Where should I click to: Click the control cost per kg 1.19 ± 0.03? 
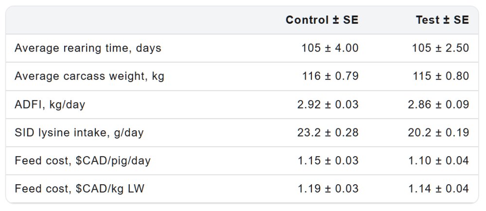click(x=328, y=189)
